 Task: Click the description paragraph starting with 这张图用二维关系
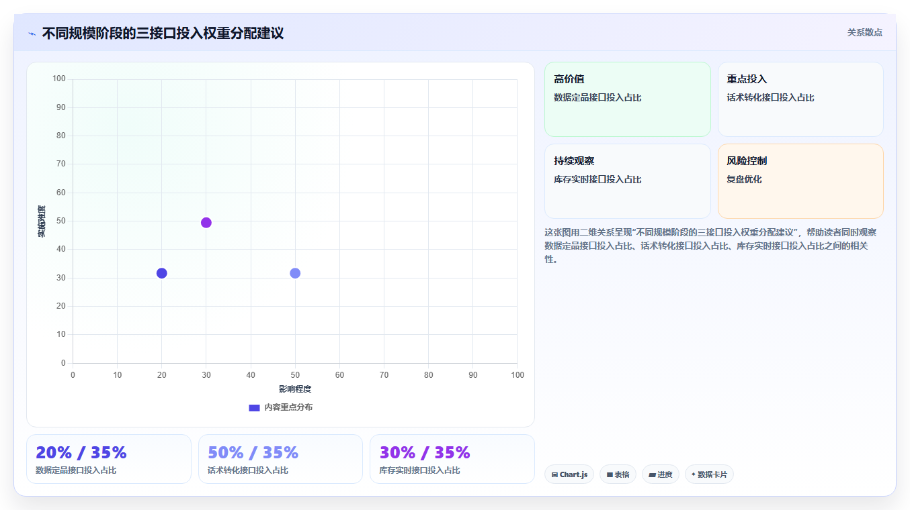[x=710, y=246]
